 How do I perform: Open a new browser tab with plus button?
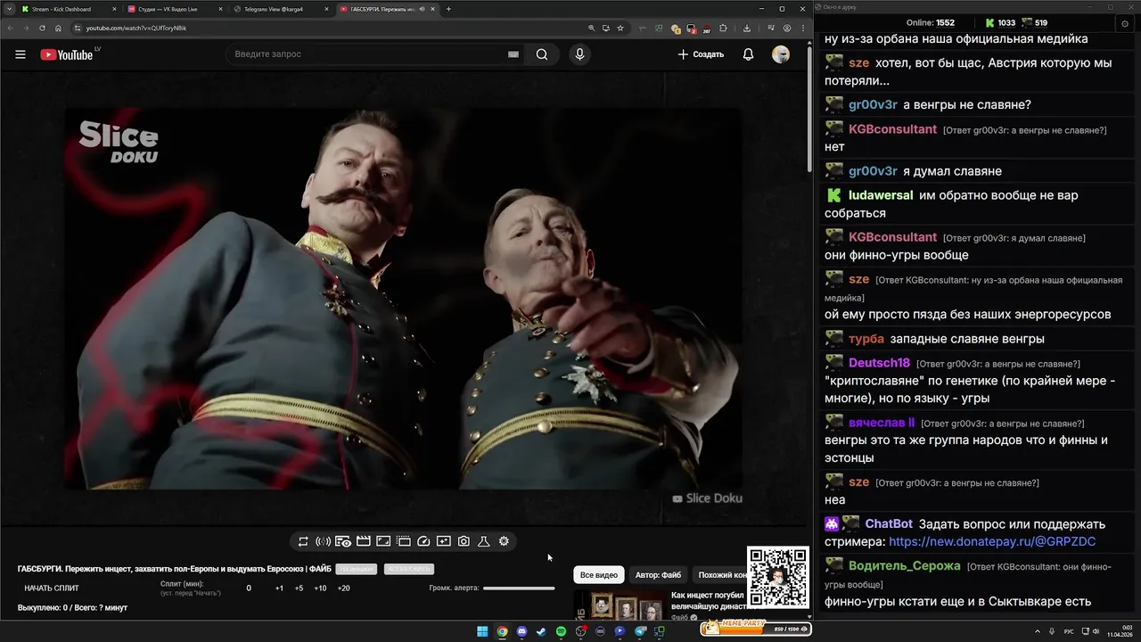[x=448, y=9]
